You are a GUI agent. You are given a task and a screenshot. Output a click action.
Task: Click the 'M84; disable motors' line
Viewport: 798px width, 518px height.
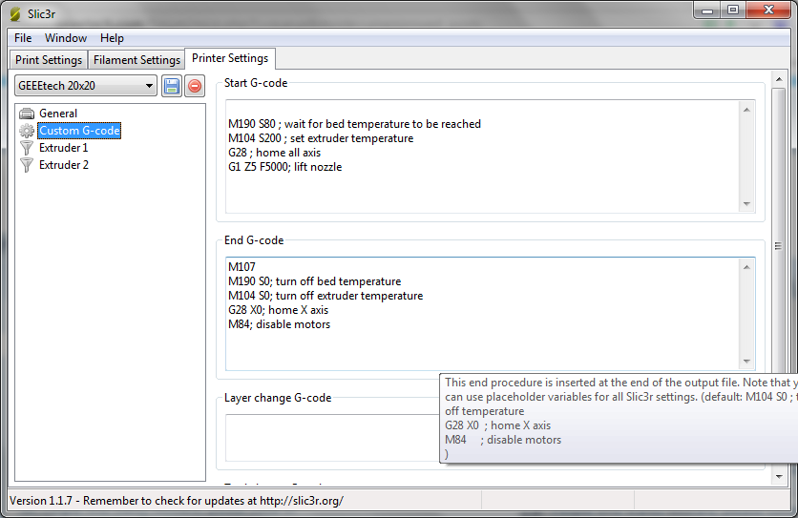tap(280, 324)
